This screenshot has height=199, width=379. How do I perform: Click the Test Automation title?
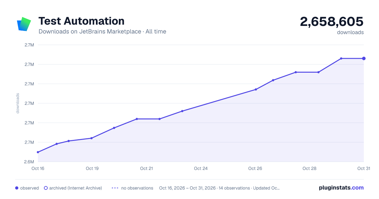pyautogui.click(x=81, y=21)
